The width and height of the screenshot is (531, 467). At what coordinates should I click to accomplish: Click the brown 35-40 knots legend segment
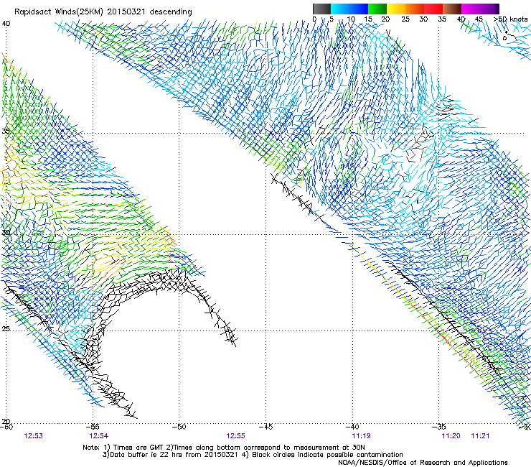click(452, 9)
